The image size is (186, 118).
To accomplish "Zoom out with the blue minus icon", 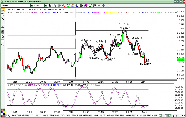I will (x=99, y=5).
